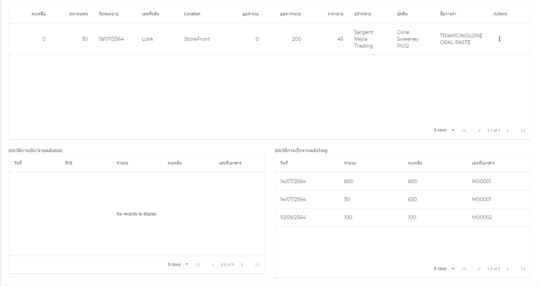This screenshot has height=286, width=538.
Task: Open rows-per-page dropdown in ประวัติการเบิกจากคลังใหญ่ table
Action: pyautogui.click(x=444, y=269)
